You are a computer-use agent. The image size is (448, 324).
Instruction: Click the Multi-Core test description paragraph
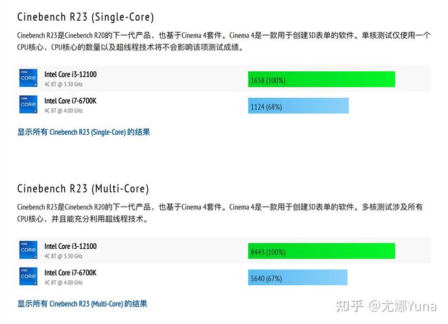click(x=220, y=213)
